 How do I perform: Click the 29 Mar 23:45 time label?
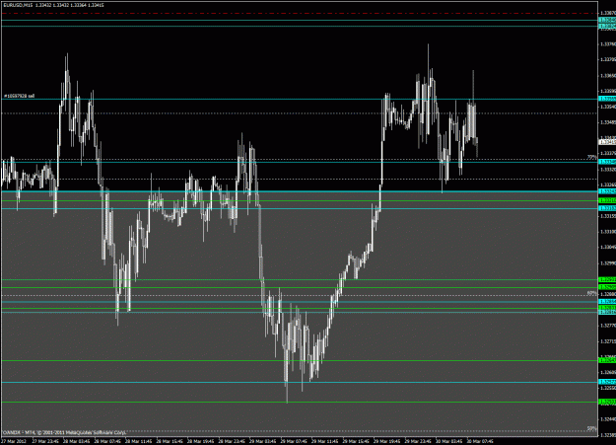click(418, 441)
